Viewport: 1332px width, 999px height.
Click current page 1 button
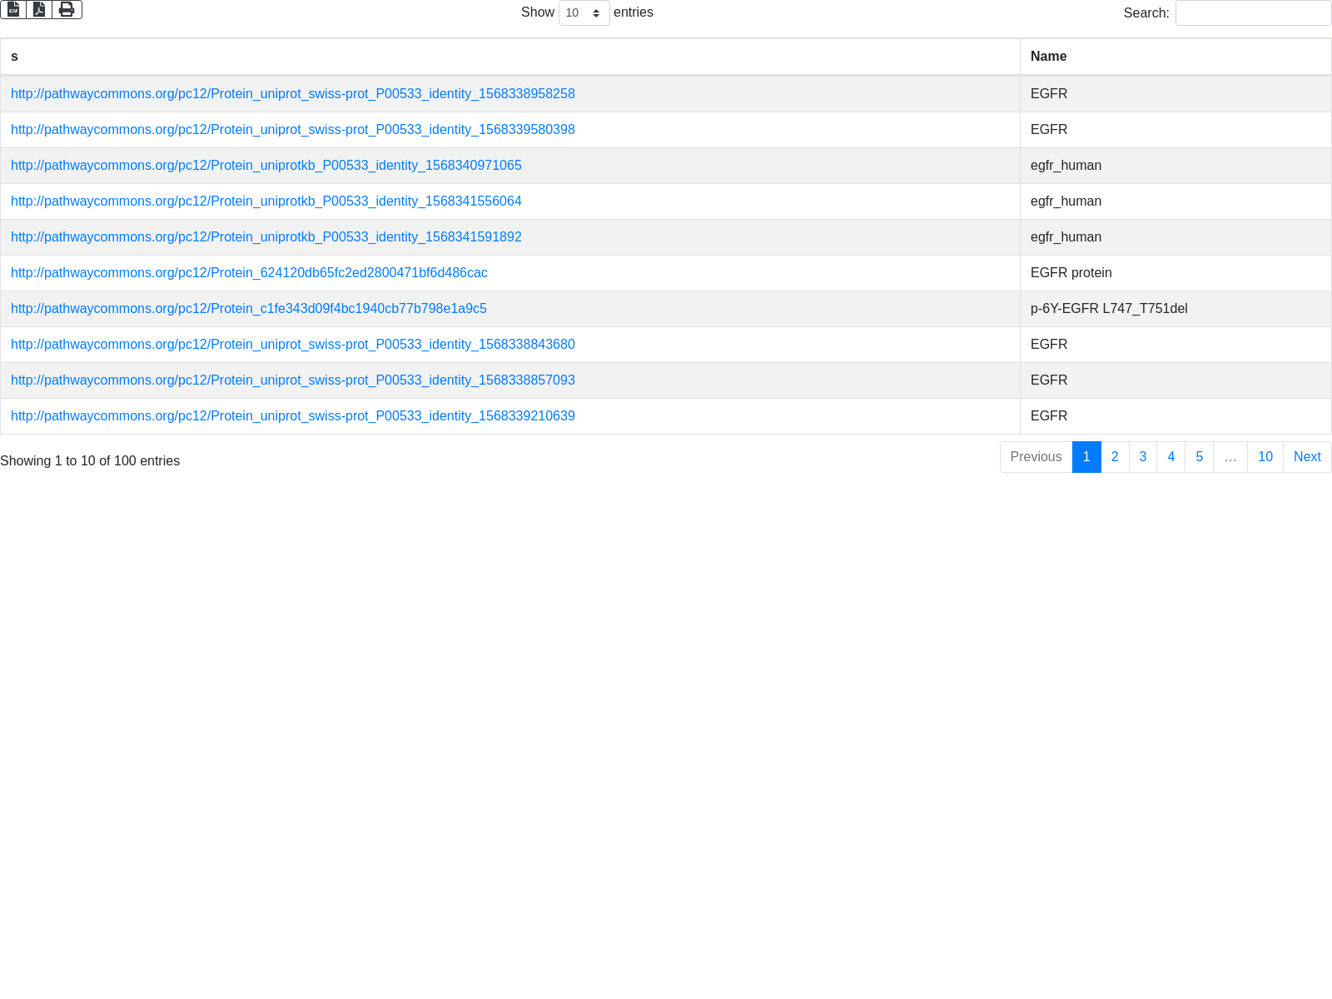[x=1086, y=457]
